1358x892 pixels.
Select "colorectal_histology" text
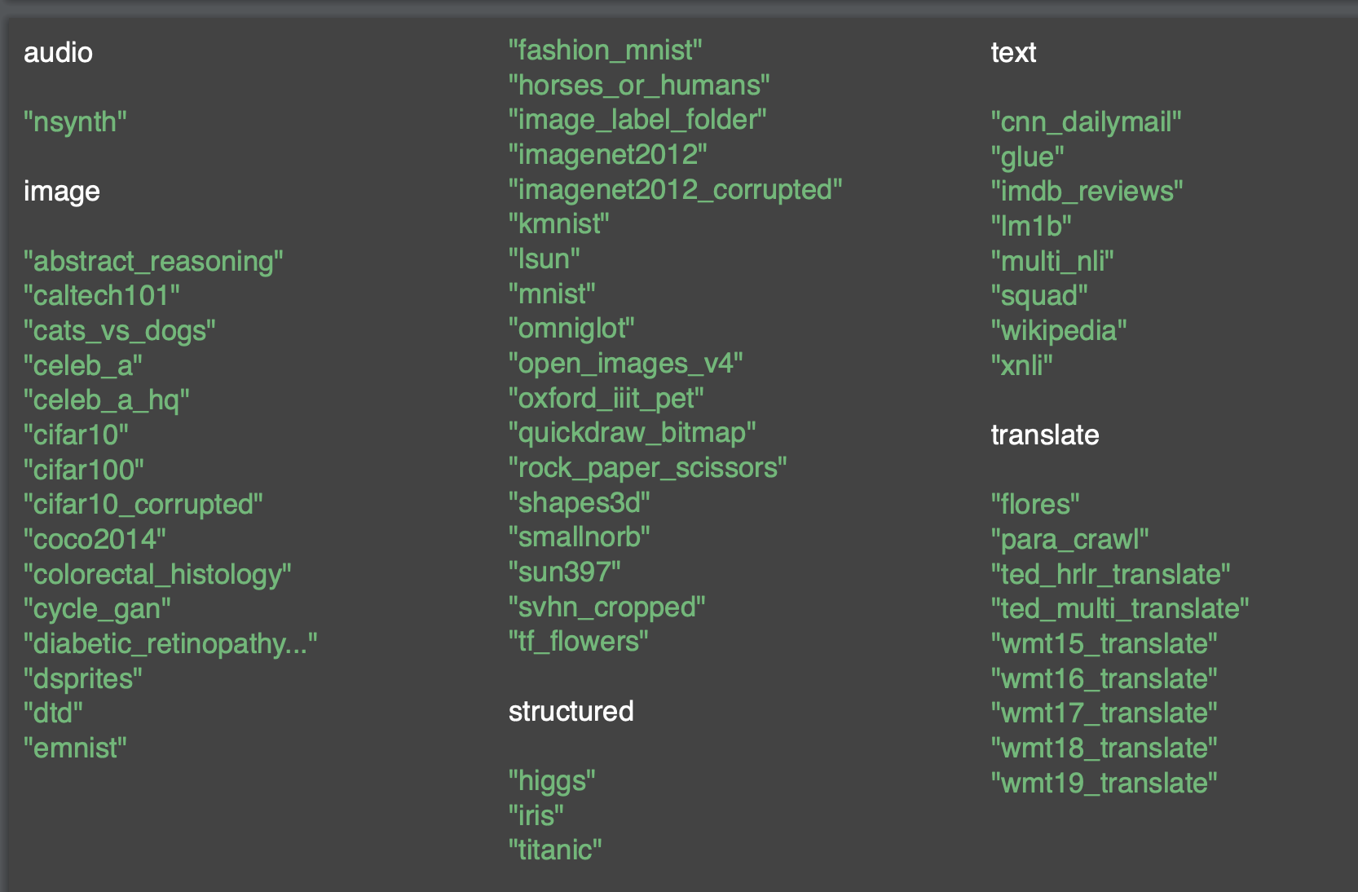157,575
